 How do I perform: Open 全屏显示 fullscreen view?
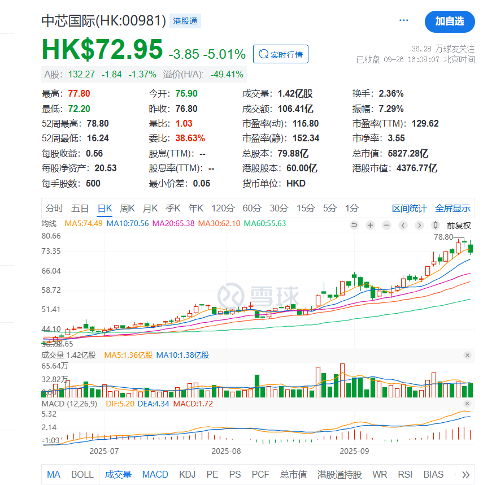tap(452, 209)
